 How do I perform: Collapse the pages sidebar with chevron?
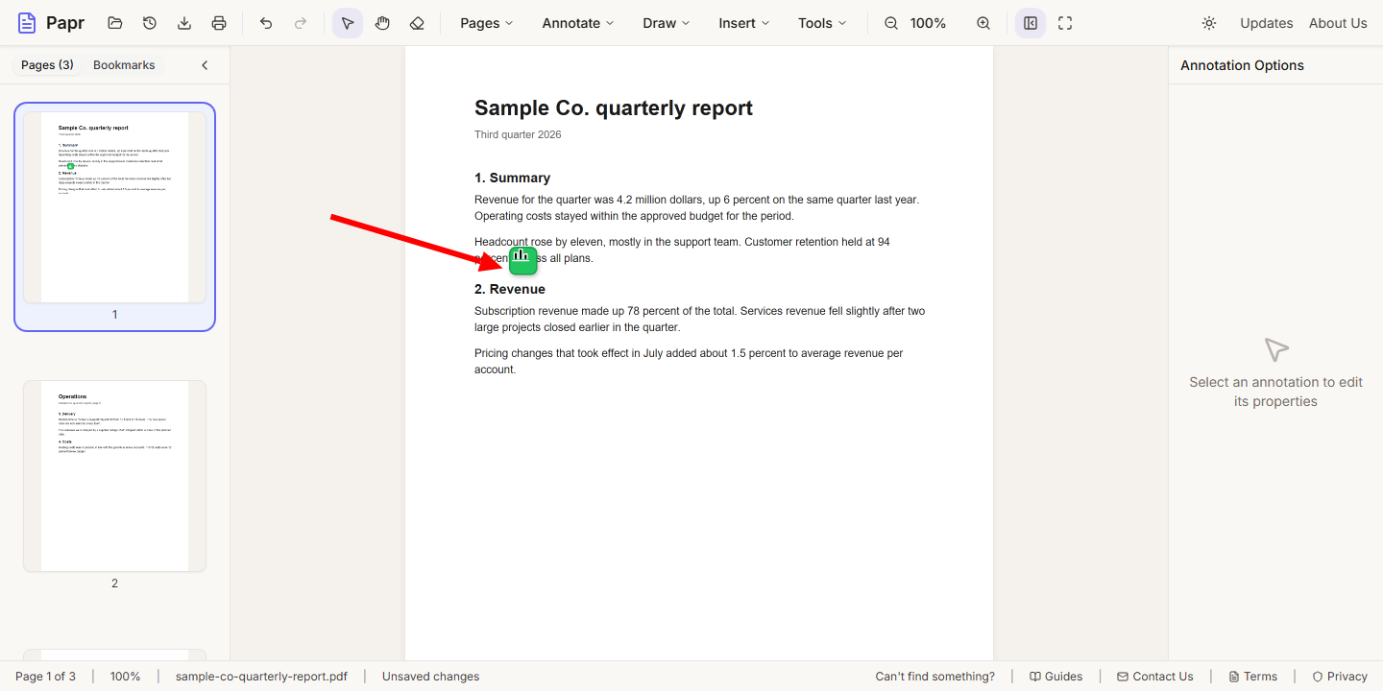tap(205, 65)
